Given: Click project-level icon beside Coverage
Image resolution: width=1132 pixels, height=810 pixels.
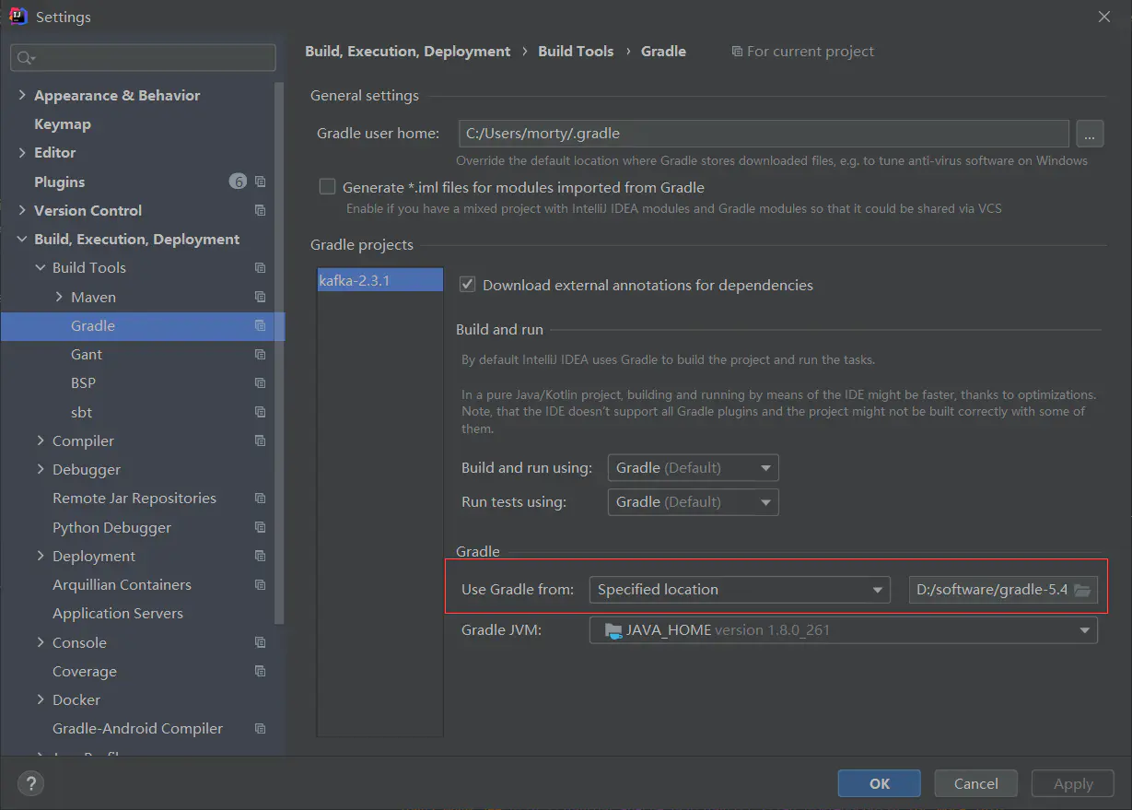Looking at the screenshot, I should click(x=261, y=671).
